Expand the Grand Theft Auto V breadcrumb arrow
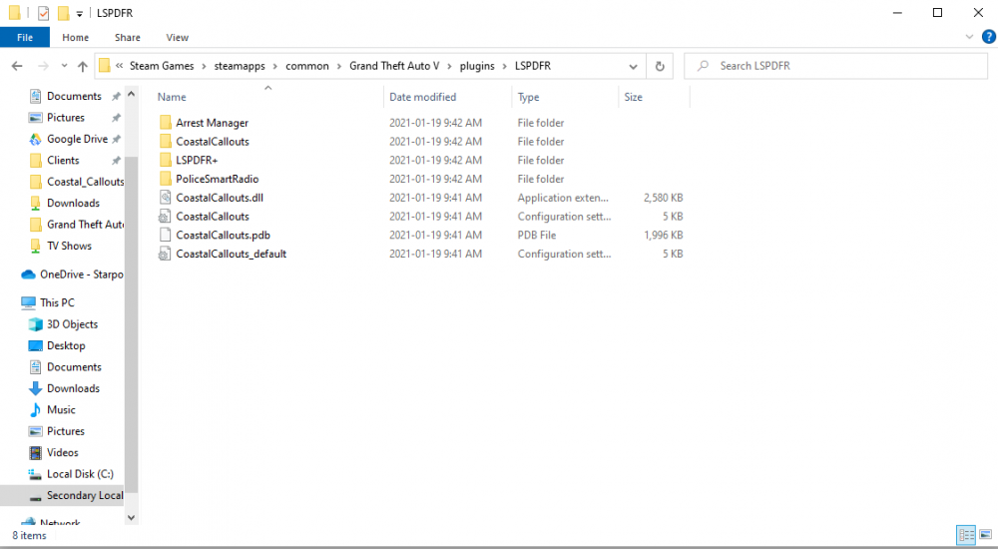The width and height of the screenshot is (998, 549). point(449,66)
